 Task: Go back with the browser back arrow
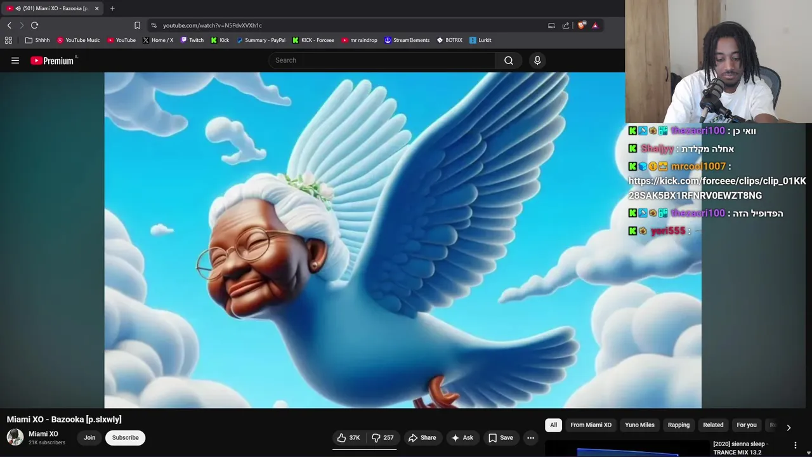9,25
